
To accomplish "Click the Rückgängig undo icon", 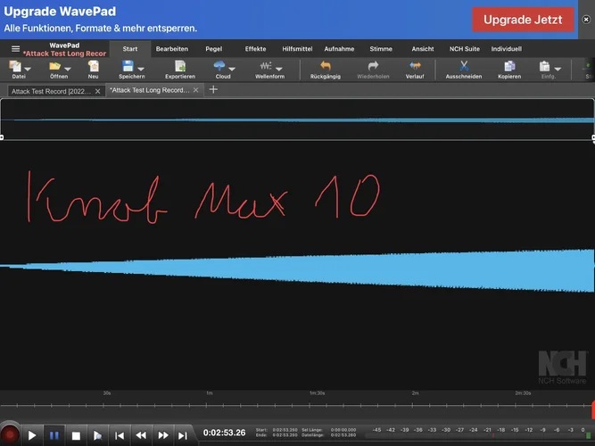I will (x=326, y=67).
